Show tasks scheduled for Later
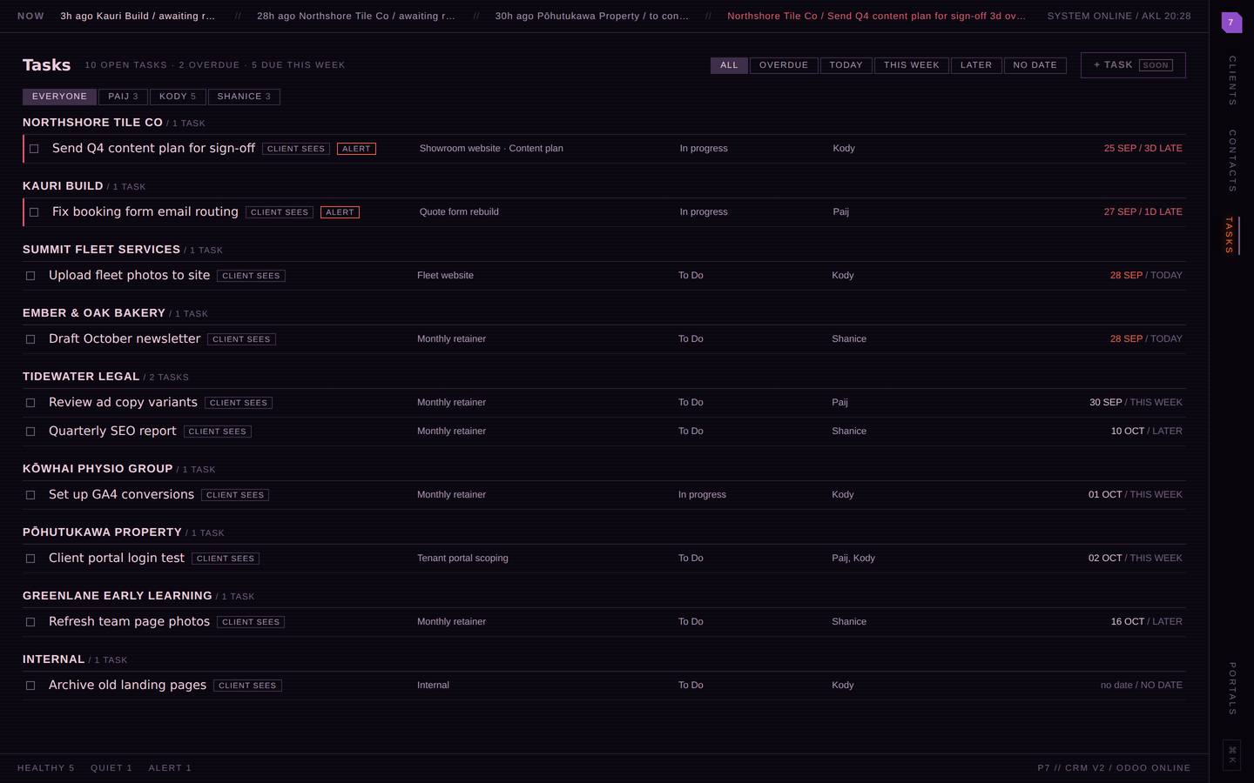 [x=976, y=65]
